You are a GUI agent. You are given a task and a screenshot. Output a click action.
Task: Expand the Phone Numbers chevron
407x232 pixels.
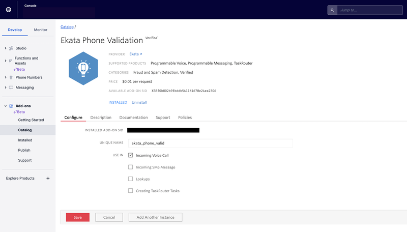tap(6, 77)
